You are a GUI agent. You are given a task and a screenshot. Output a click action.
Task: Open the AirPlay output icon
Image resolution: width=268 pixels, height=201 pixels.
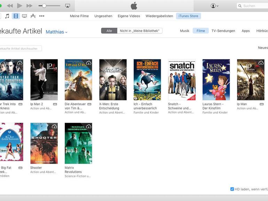point(68,6)
